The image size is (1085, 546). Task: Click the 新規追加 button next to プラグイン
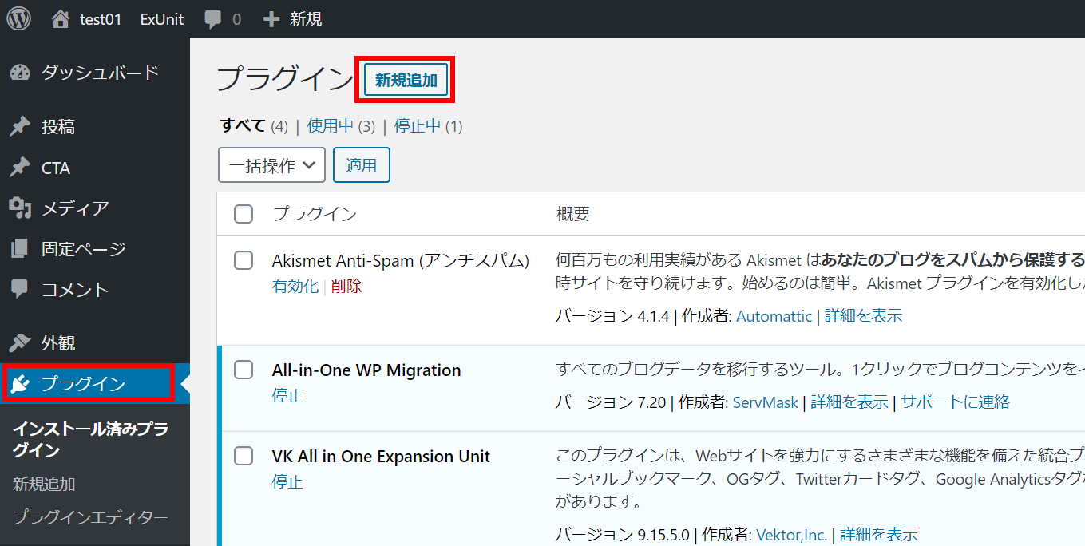[405, 79]
